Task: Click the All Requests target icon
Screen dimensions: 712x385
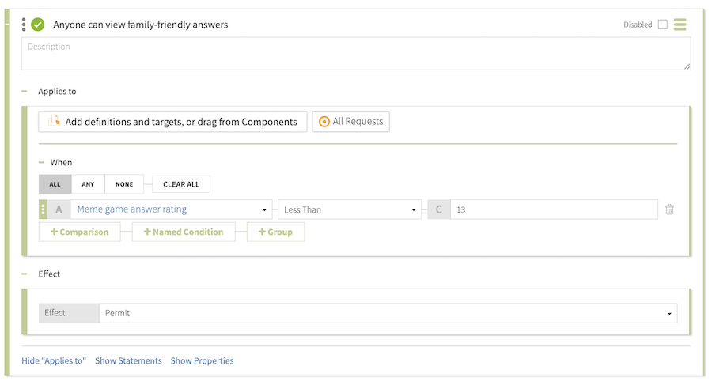Action: click(x=324, y=122)
